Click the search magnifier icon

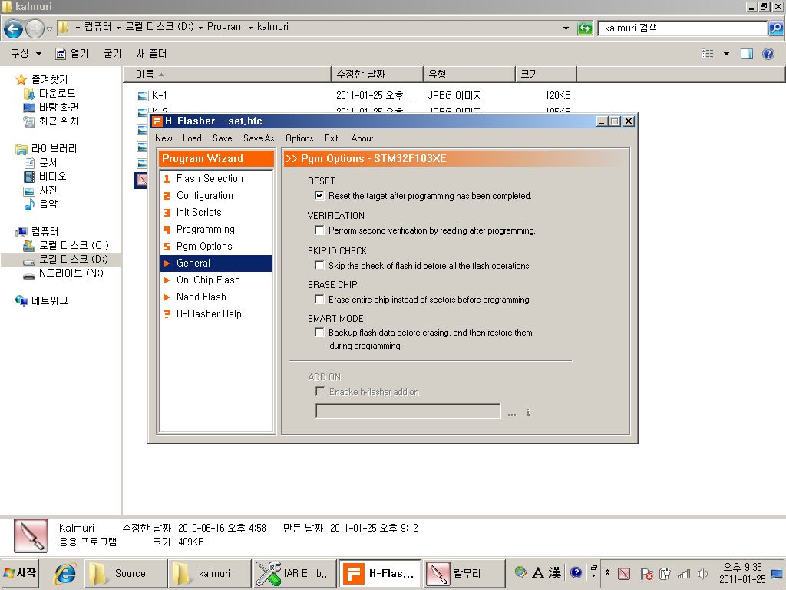tap(775, 28)
